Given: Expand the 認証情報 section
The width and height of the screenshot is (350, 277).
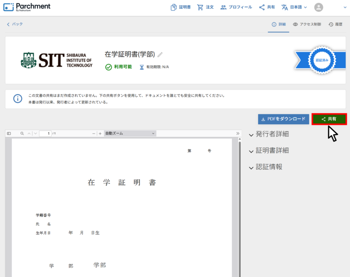Looking at the screenshot, I should tap(266, 167).
